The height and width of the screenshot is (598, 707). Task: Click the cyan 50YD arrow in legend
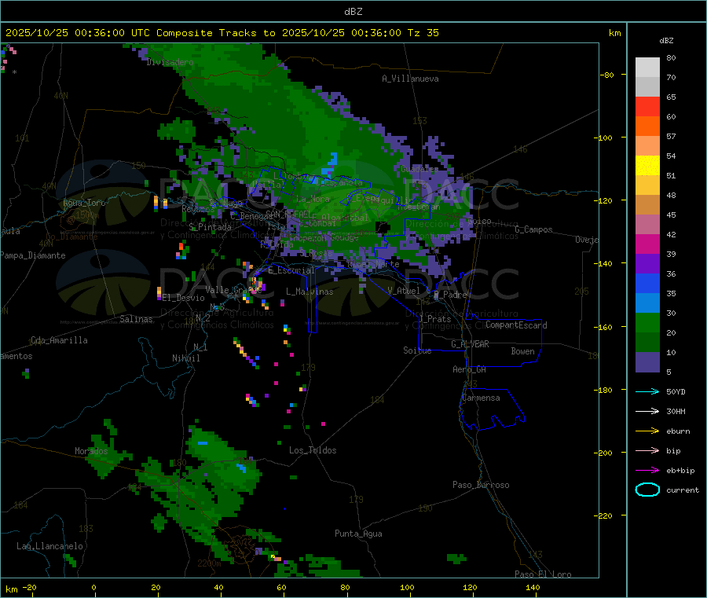point(647,391)
